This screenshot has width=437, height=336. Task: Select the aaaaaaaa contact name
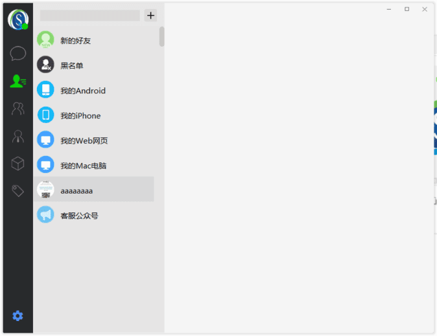77,191
